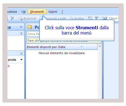Open the ? help menu
The image size is (126, 106).
[62, 12]
